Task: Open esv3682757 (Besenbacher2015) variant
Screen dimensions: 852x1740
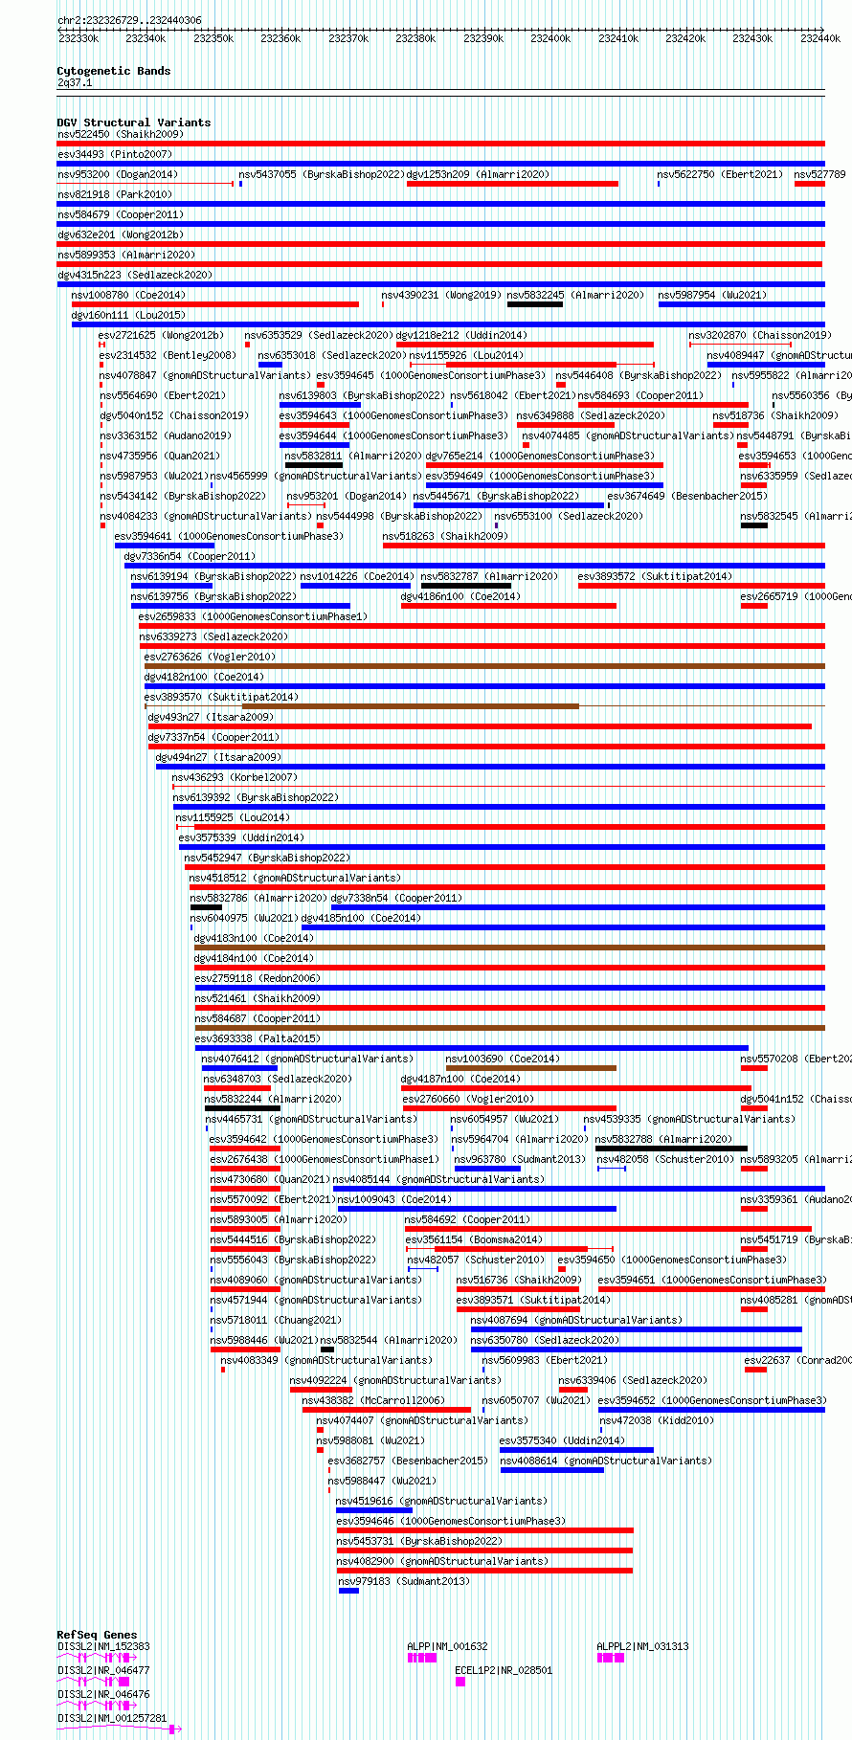Action: pos(408,1461)
